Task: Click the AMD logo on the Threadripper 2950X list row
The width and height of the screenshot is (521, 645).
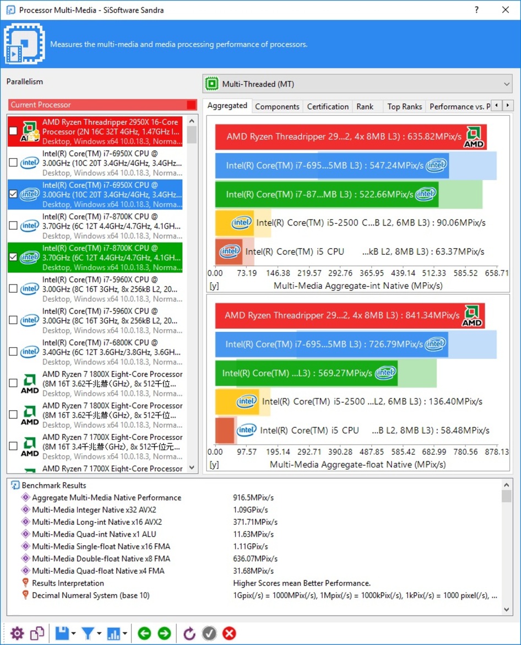Action: click(30, 132)
